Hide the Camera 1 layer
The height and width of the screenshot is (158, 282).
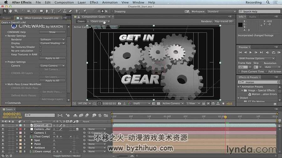[x=3, y=133]
